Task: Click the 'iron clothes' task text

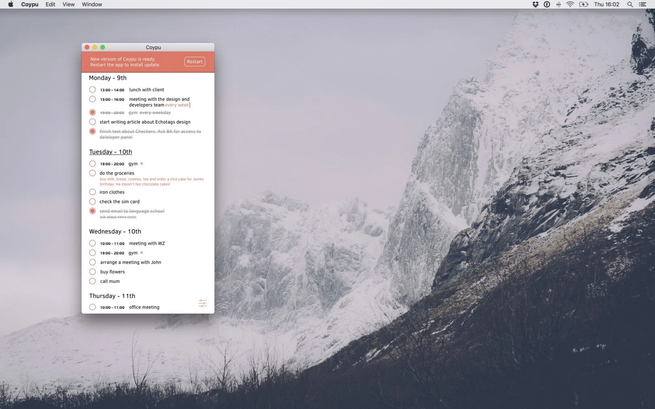Action: (112, 192)
